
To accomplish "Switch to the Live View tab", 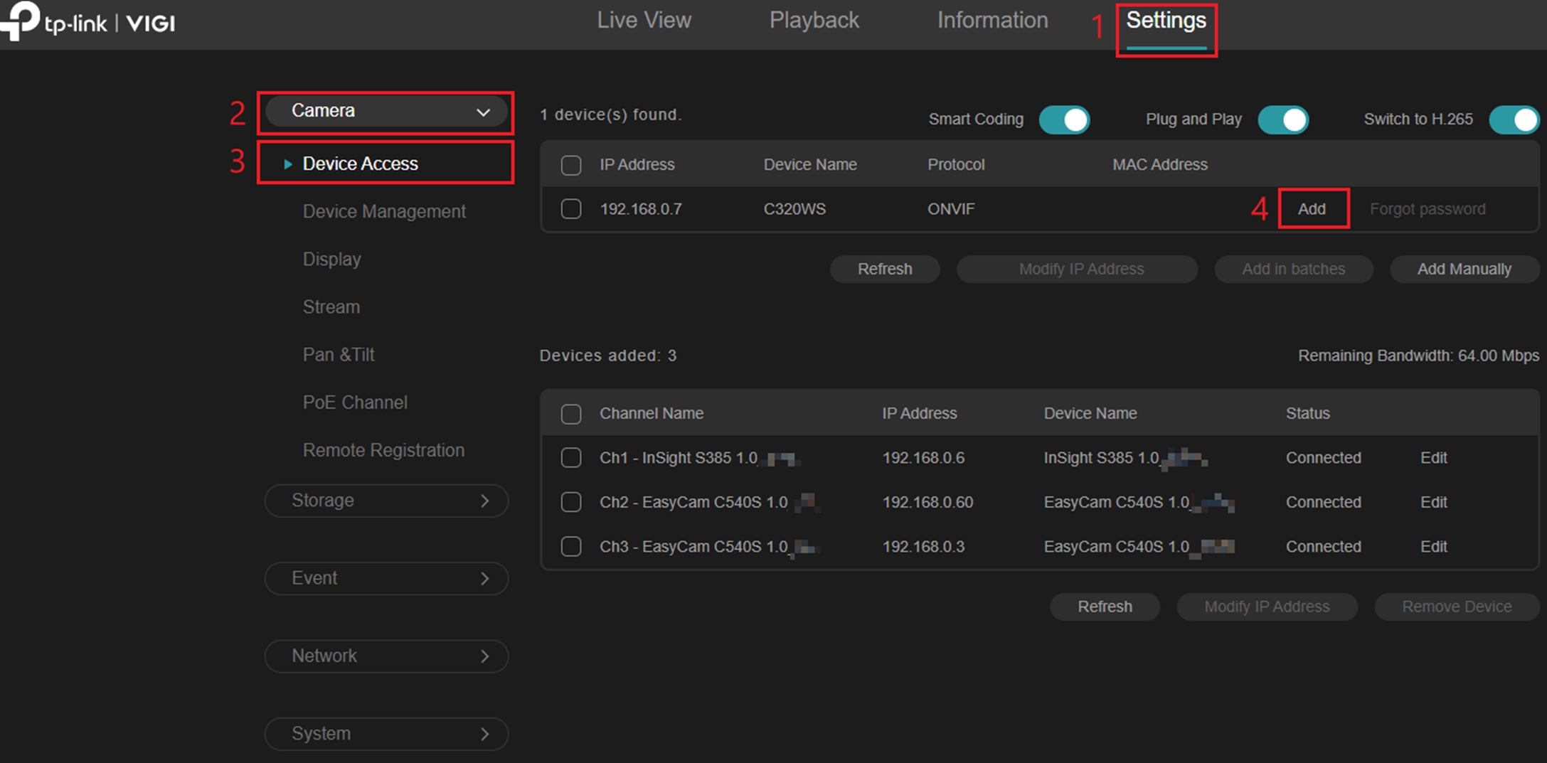I will tap(642, 21).
